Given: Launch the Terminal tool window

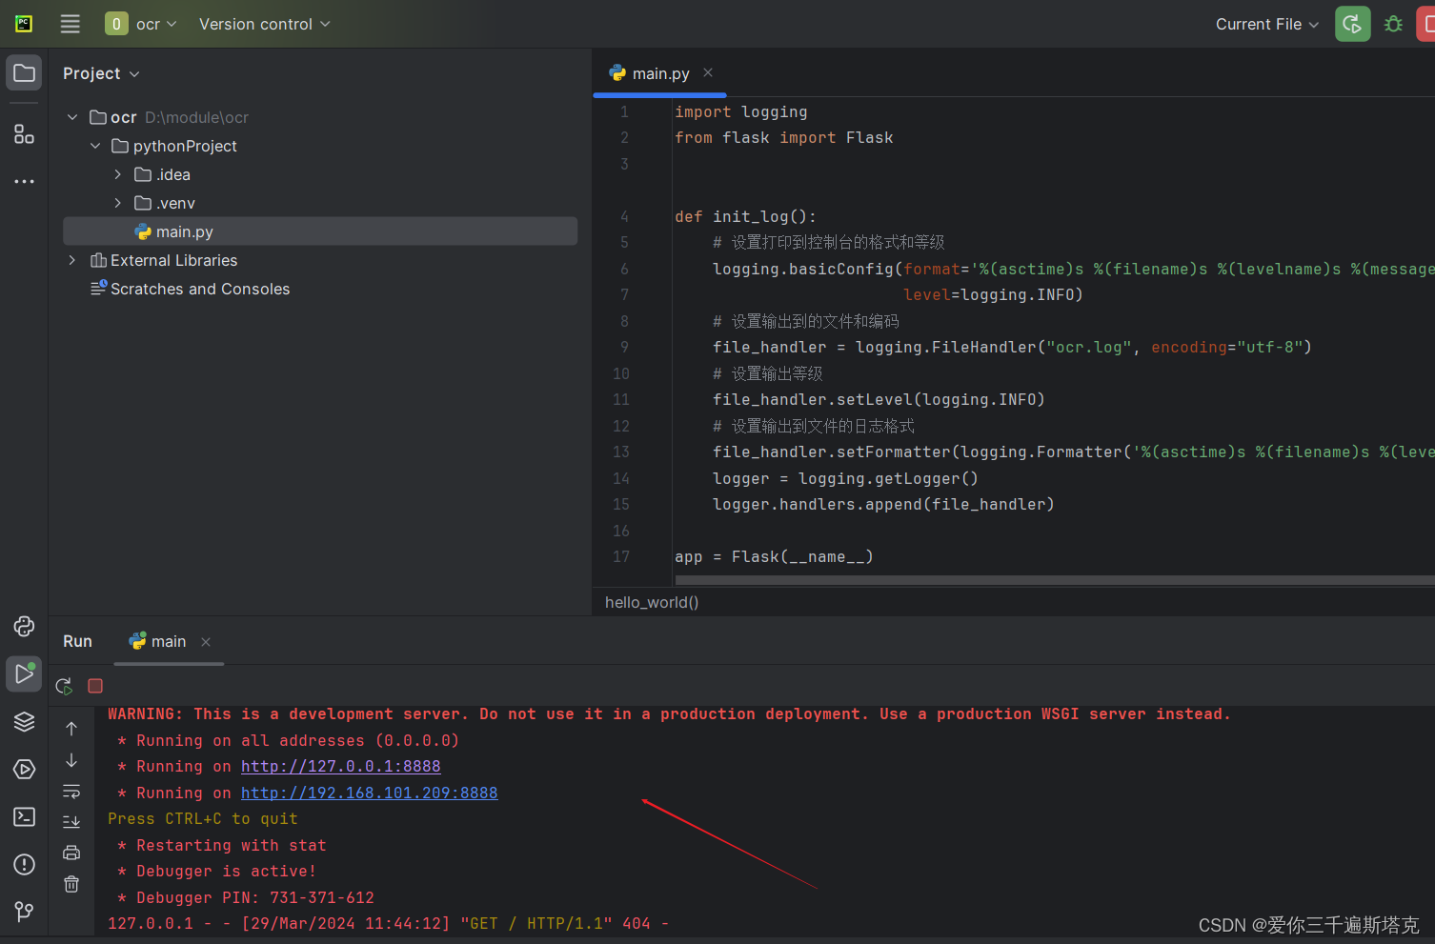Looking at the screenshot, I should [x=24, y=816].
